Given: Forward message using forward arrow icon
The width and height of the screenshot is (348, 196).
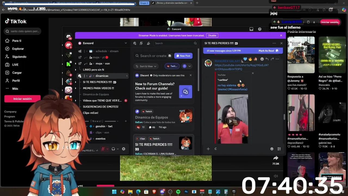Looking at the screenshot, I should click(x=272, y=59).
